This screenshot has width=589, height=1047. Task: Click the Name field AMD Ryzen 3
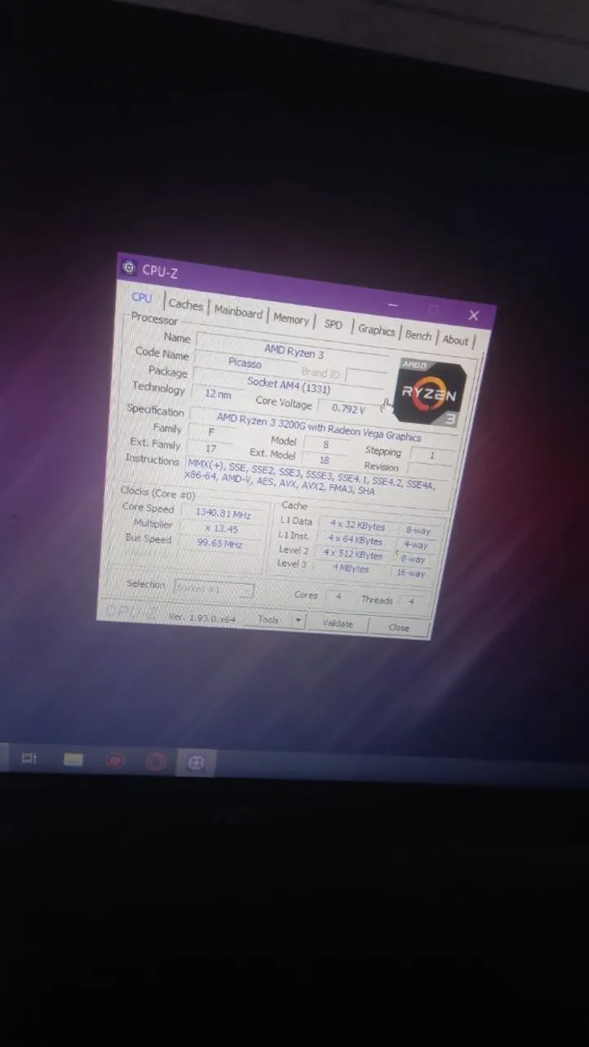293,353
